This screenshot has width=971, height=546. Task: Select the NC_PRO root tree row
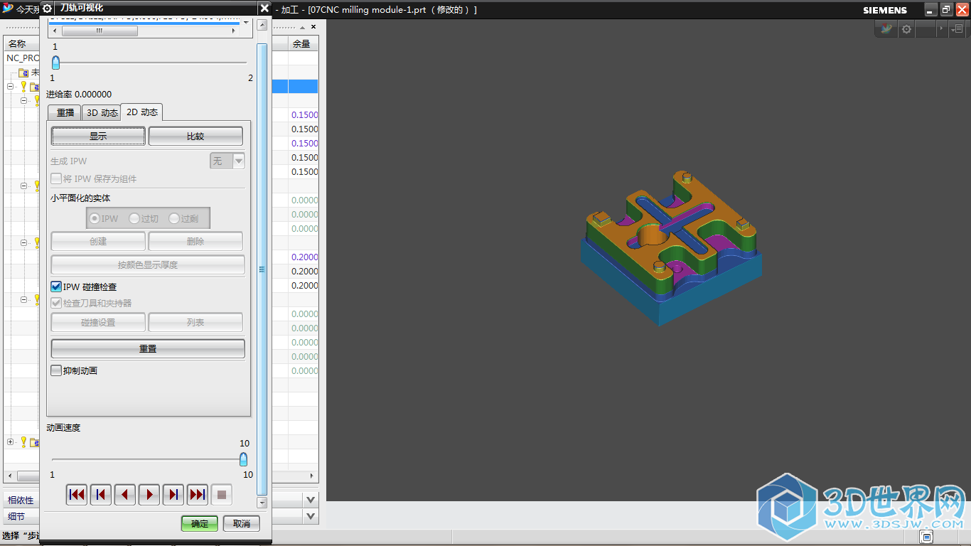(x=23, y=58)
